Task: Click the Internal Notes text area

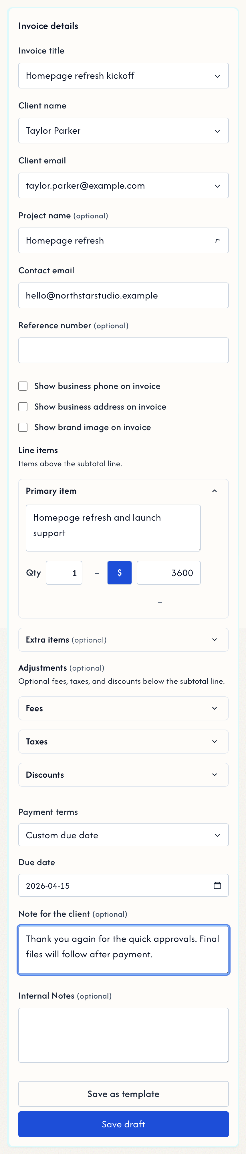Action: tap(124, 1035)
